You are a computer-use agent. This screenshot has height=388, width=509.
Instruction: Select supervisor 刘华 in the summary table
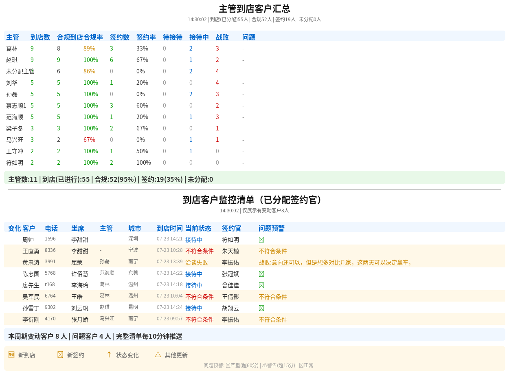click(x=12, y=83)
